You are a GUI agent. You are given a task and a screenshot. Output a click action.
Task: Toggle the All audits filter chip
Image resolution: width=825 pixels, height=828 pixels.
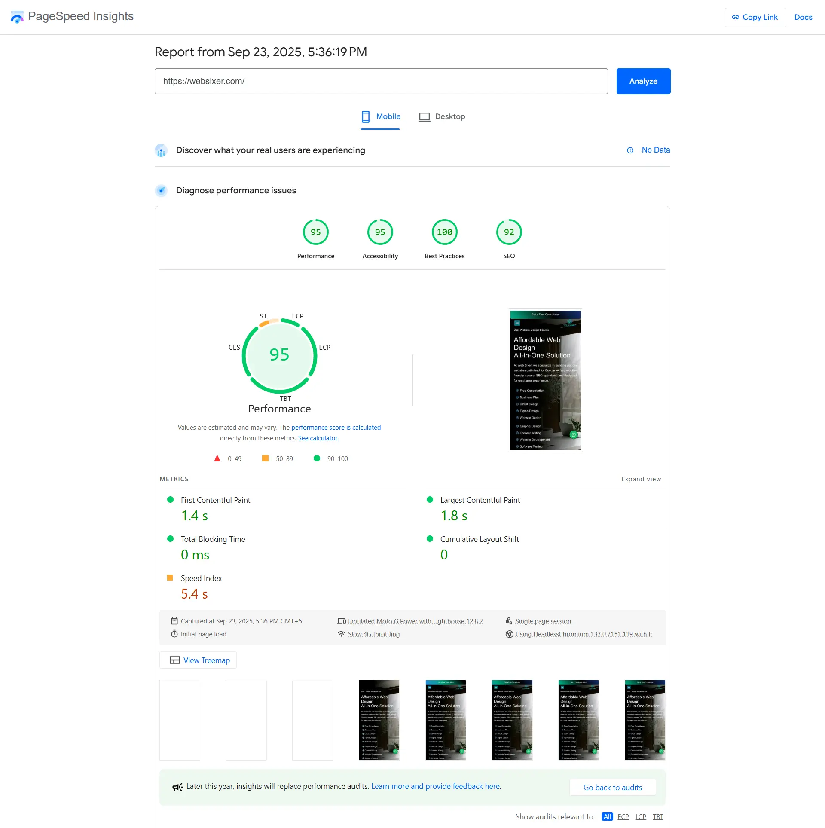click(x=607, y=816)
